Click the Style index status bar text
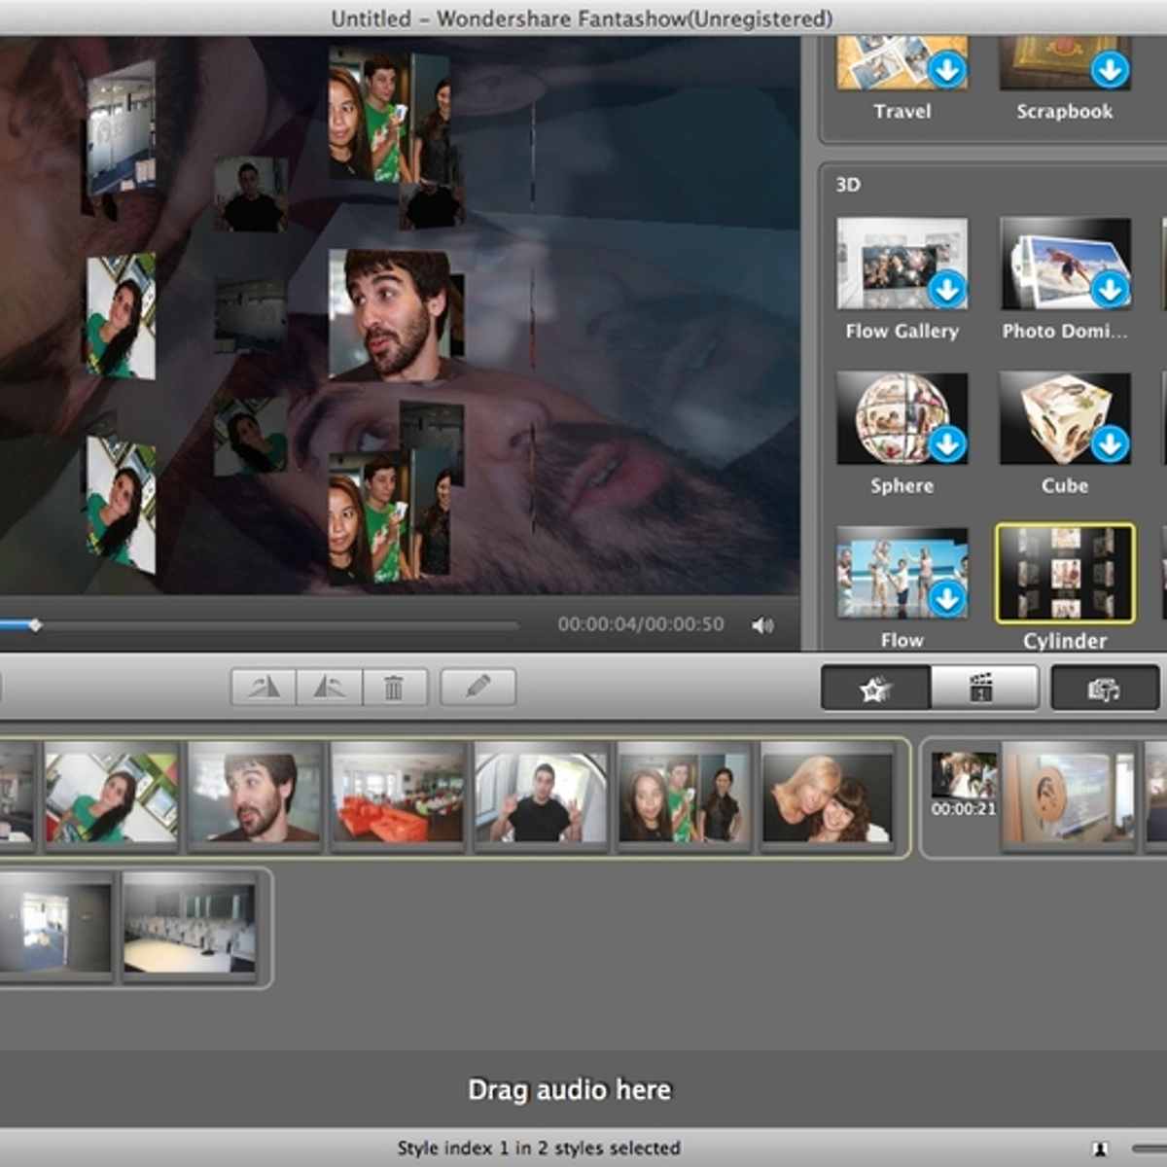The image size is (1167, 1167). (539, 1149)
